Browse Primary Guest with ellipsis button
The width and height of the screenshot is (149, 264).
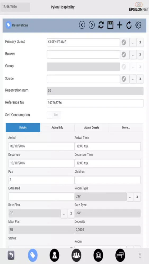click(x=133, y=42)
